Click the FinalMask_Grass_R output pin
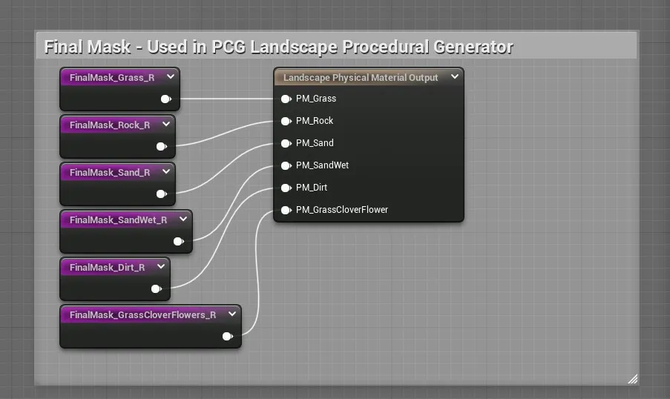This screenshot has height=399, width=670. (x=165, y=99)
